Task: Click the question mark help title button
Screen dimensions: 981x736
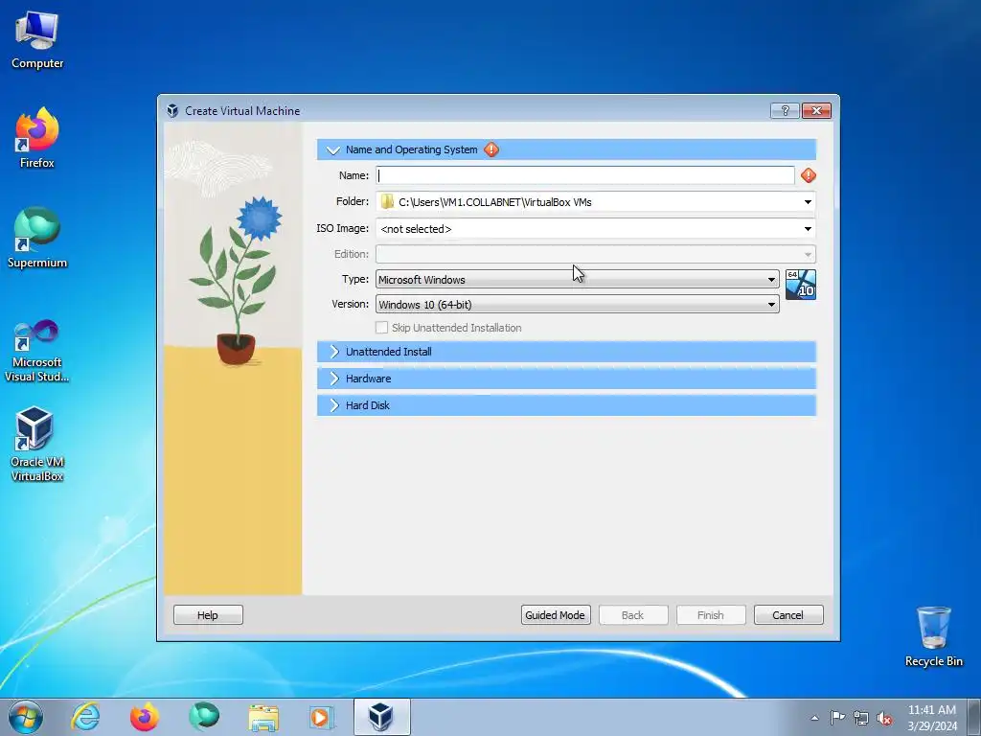Action: coord(785,111)
